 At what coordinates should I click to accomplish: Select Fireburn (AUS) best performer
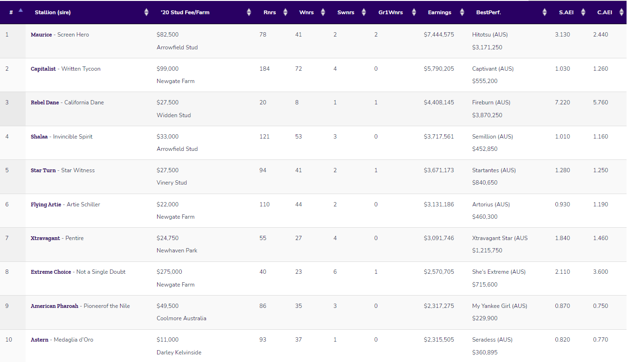[x=491, y=102]
